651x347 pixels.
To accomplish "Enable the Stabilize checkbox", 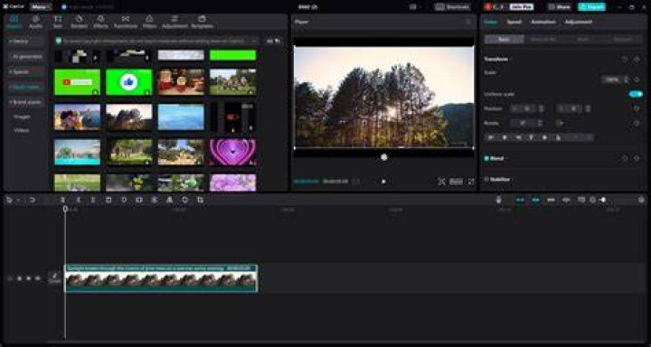I will coord(486,179).
